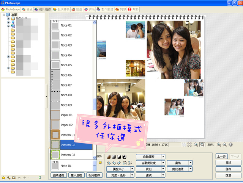243x183 pixels.
Task: Expand the first desktop tree node
Action: pyautogui.click(x=8, y=19)
